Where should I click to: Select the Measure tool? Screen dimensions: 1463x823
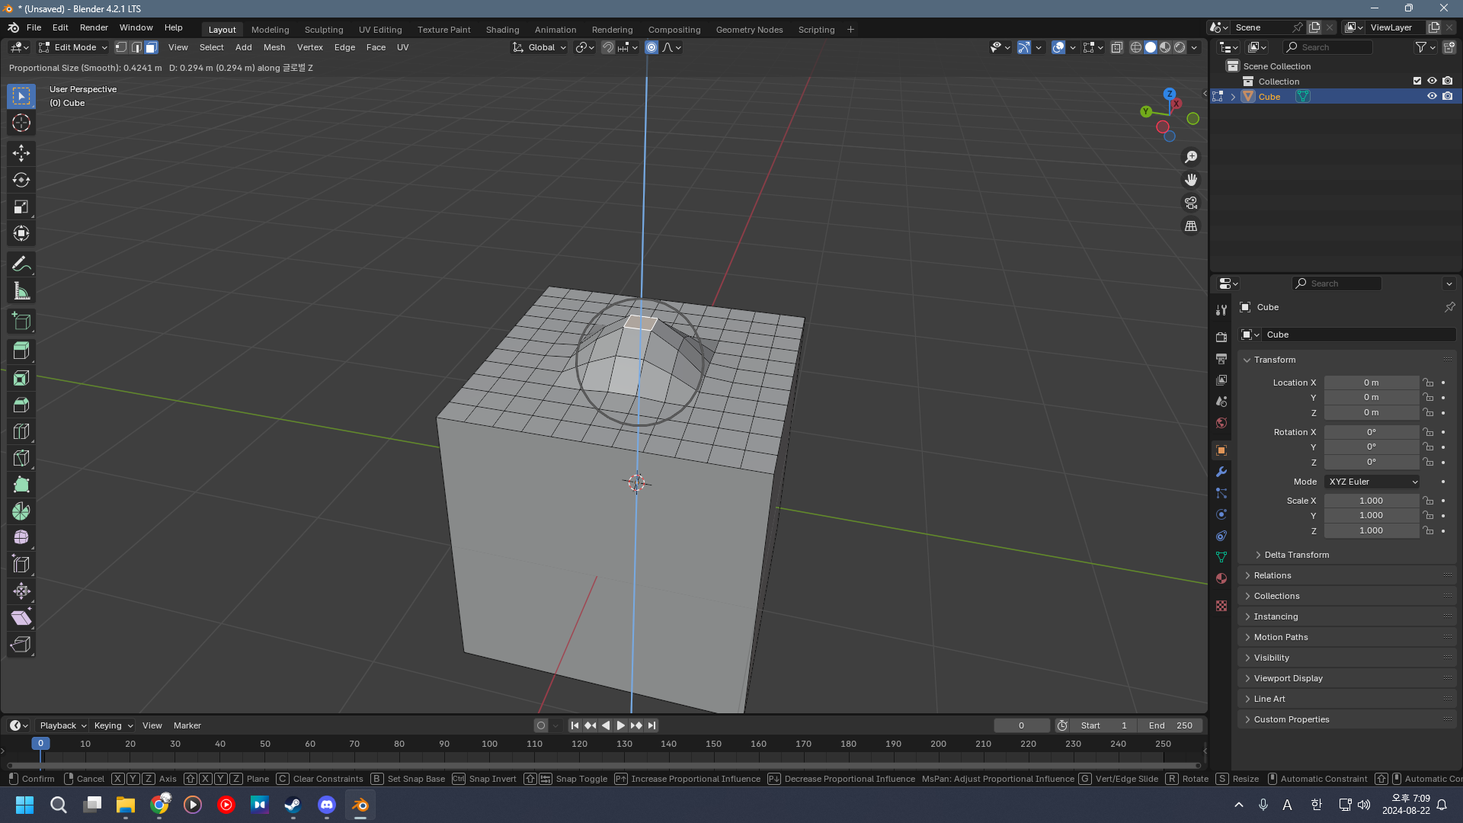tap(21, 291)
